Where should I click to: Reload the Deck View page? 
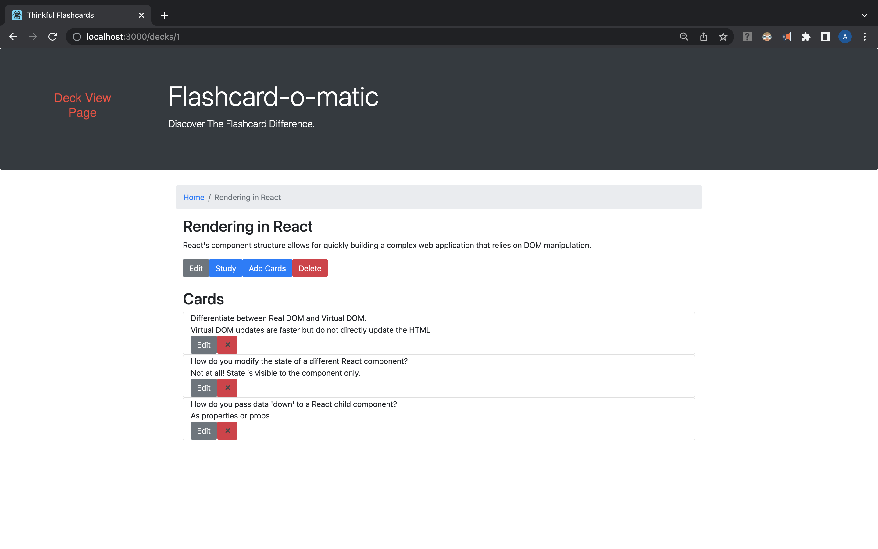click(53, 37)
